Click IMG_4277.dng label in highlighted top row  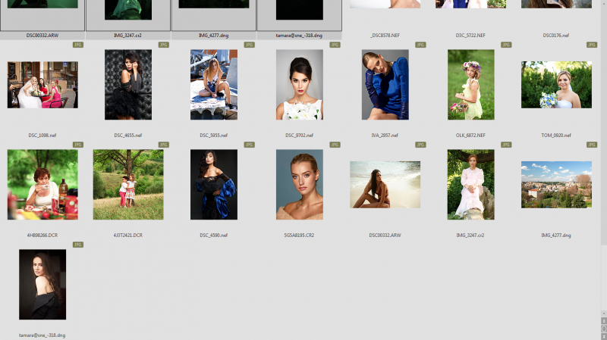pos(214,35)
